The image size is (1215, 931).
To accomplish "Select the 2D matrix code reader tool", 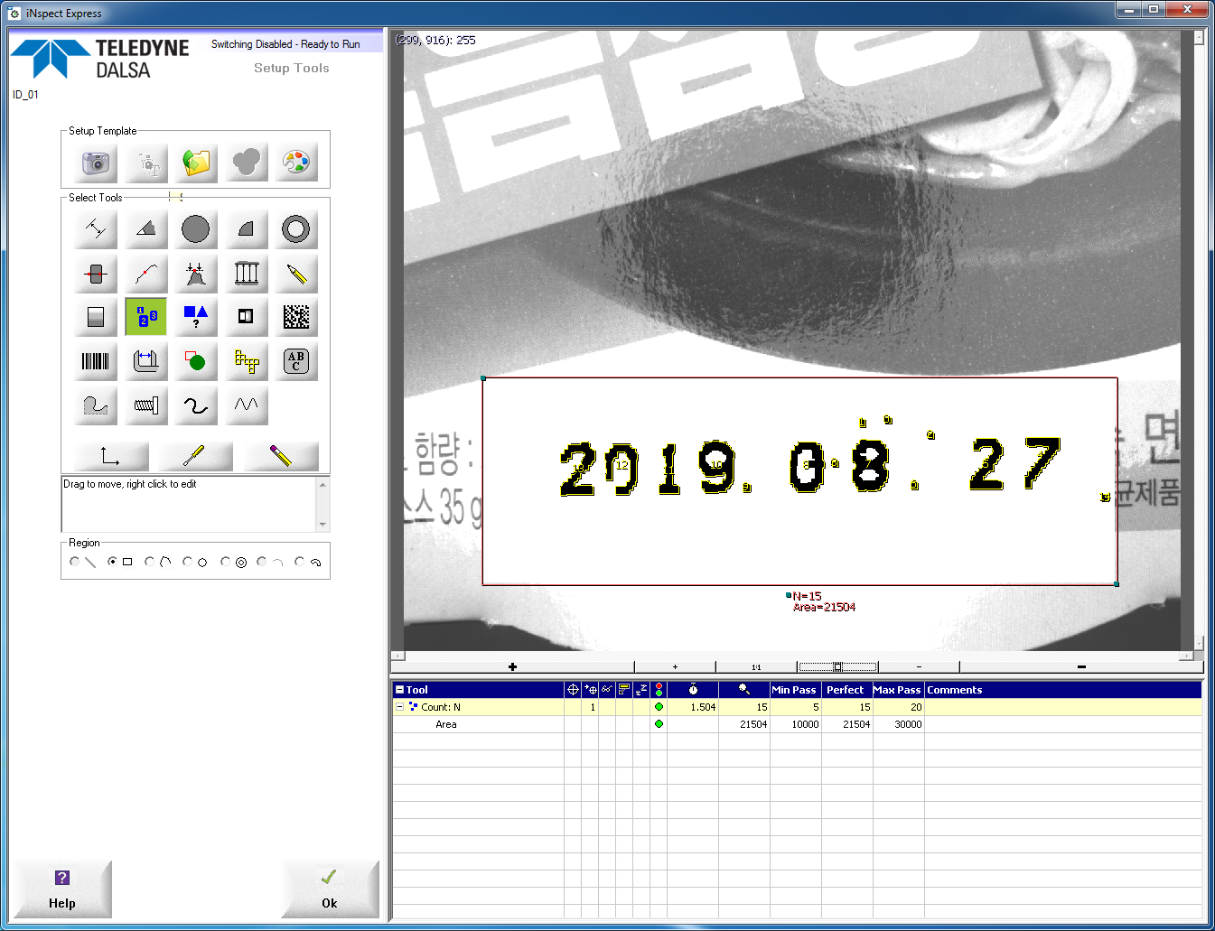I will pyautogui.click(x=296, y=317).
